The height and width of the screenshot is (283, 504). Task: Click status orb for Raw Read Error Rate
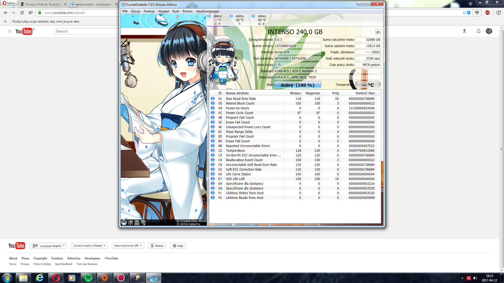coord(213,99)
